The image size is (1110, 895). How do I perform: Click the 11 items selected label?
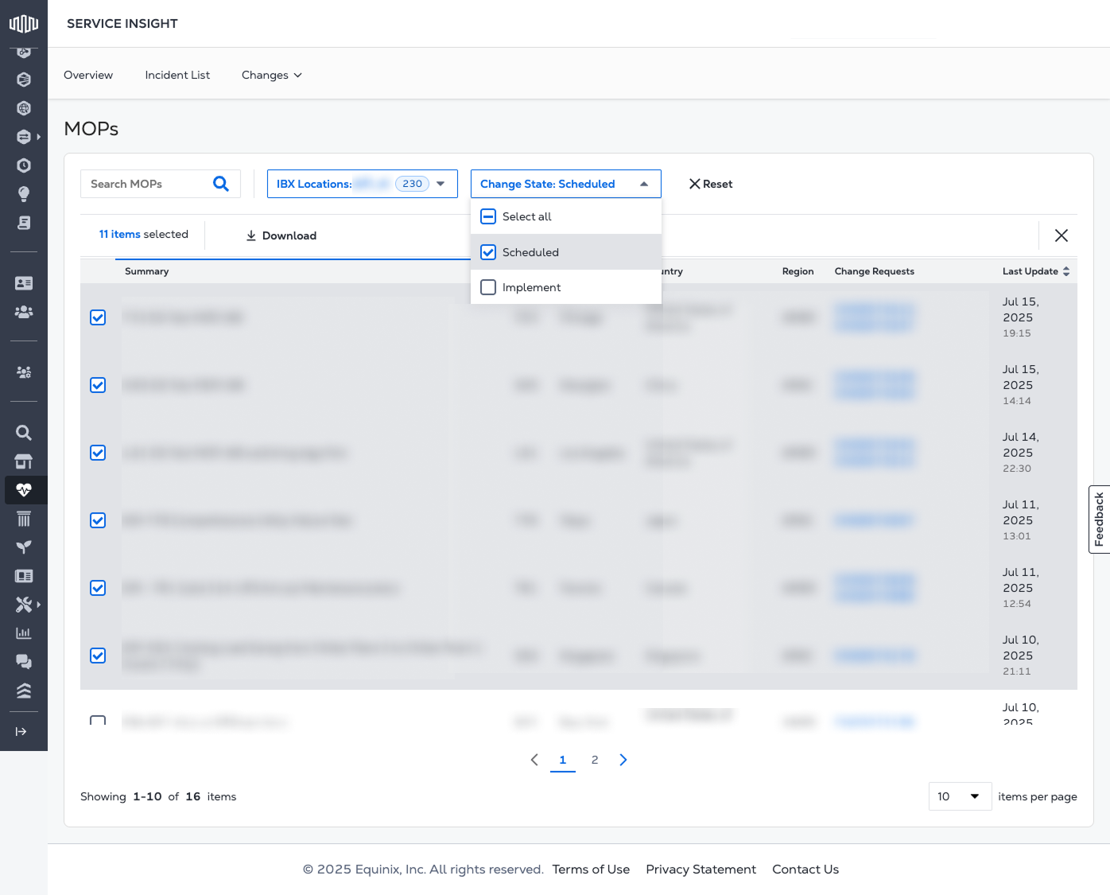coord(144,234)
